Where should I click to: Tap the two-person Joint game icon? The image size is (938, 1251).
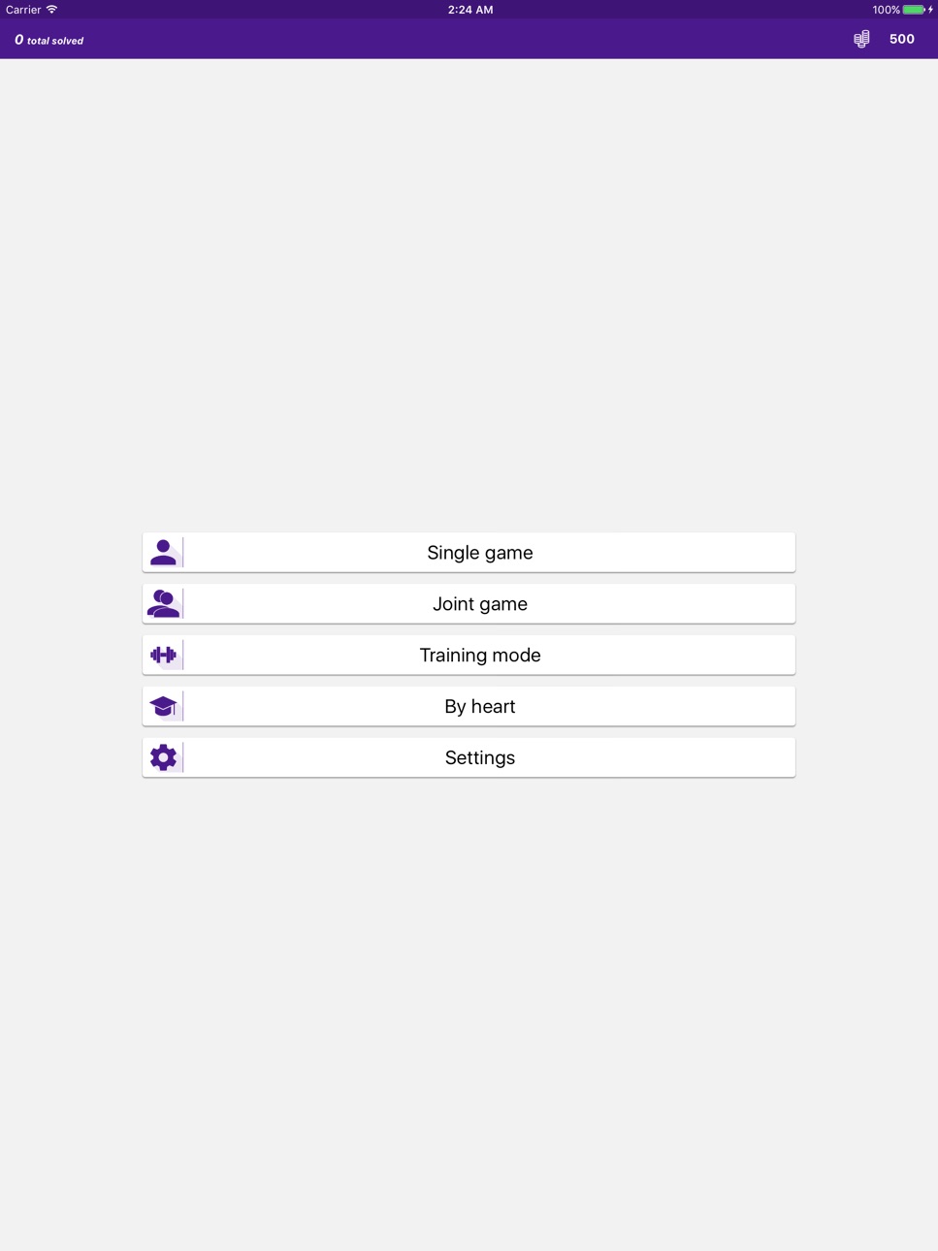click(163, 604)
